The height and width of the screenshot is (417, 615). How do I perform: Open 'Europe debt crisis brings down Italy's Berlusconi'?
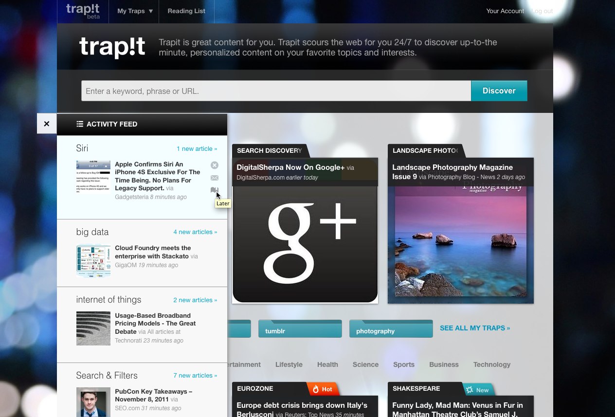302,409
